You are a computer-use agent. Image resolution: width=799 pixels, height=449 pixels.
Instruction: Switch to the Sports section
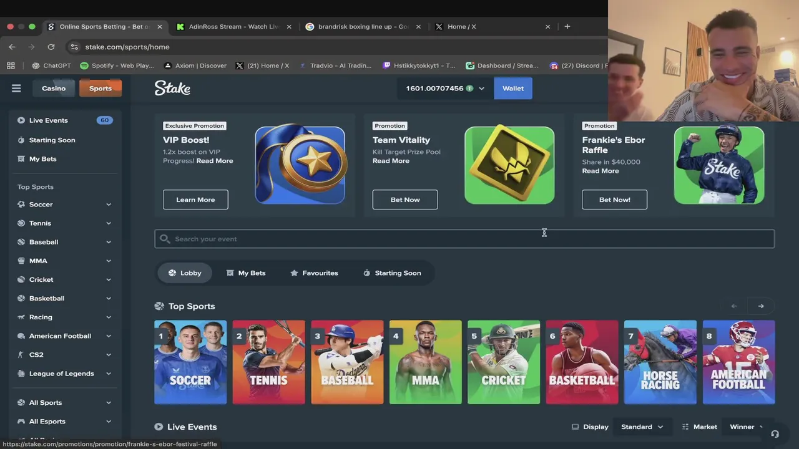point(100,88)
